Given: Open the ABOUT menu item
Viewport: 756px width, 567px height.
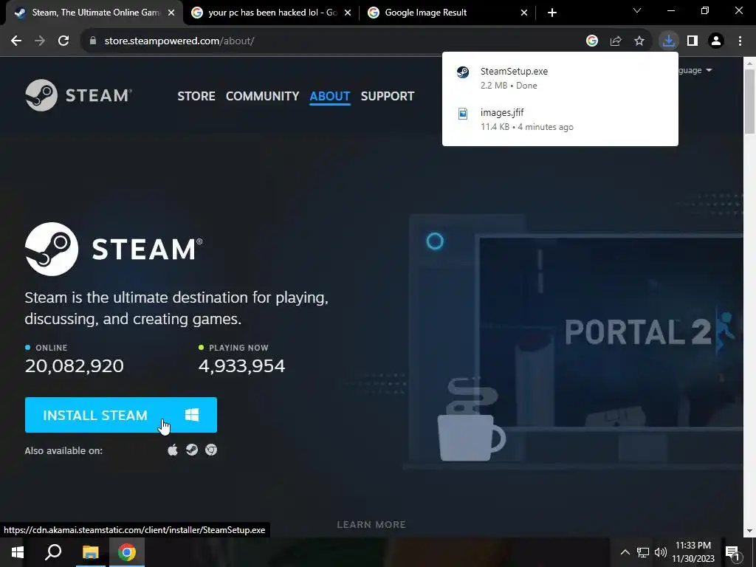Looking at the screenshot, I should 330,96.
